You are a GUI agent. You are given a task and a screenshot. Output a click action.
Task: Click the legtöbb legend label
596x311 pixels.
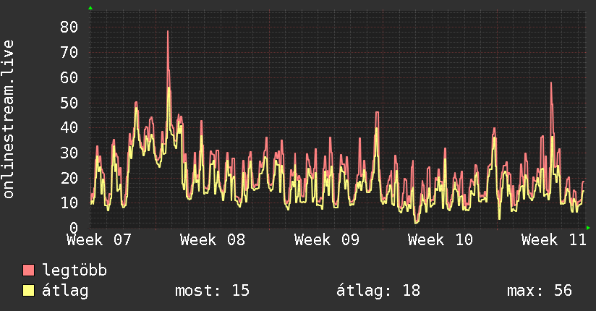coord(74,270)
